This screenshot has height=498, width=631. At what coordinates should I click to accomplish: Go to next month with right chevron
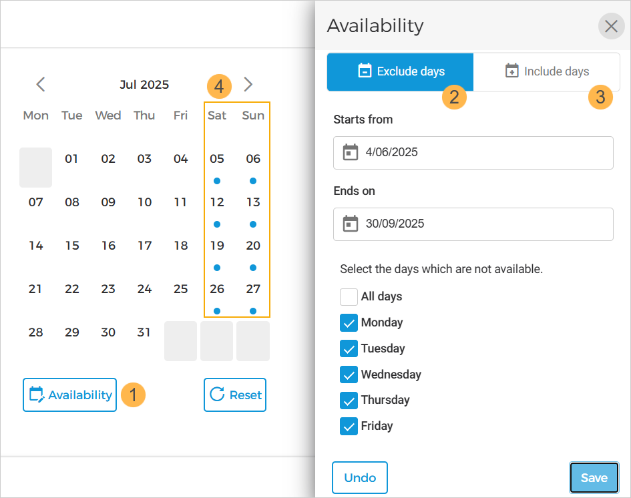click(x=248, y=84)
